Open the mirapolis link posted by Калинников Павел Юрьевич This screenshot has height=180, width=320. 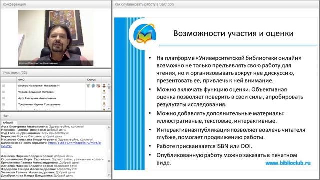click(74, 143)
